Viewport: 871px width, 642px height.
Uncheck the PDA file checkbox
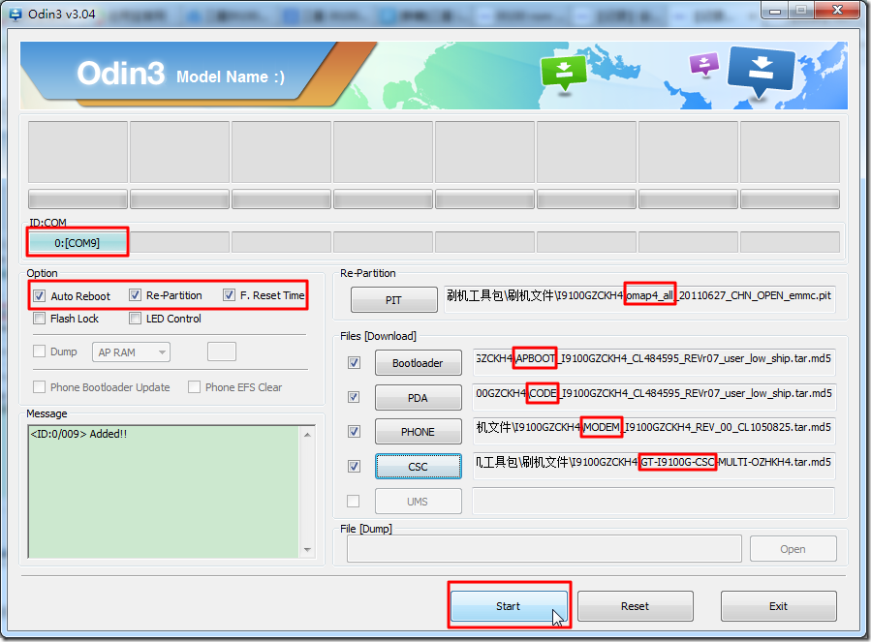coord(354,397)
